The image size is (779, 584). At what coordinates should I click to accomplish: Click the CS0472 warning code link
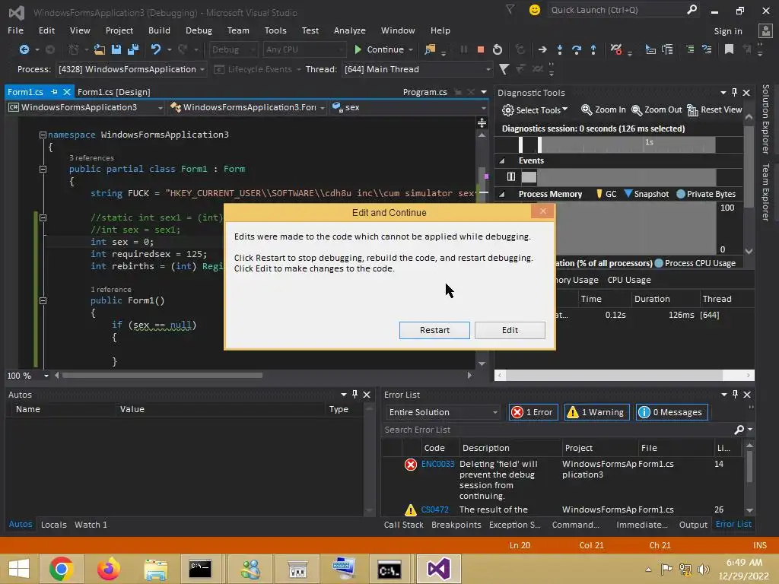pyautogui.click(x=434, y=509)
